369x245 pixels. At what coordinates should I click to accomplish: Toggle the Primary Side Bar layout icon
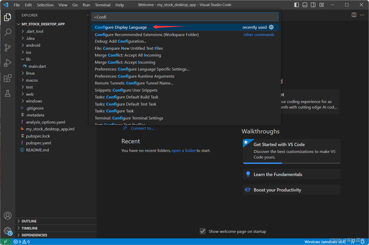coord(297,5)
